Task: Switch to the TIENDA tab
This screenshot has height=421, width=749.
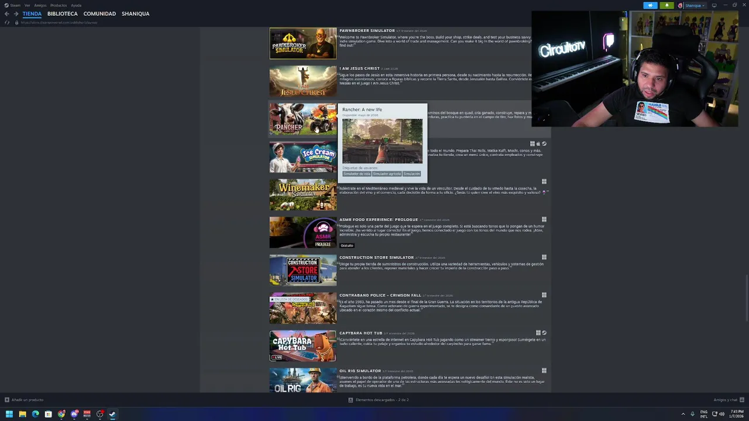Action: (32, 13)
